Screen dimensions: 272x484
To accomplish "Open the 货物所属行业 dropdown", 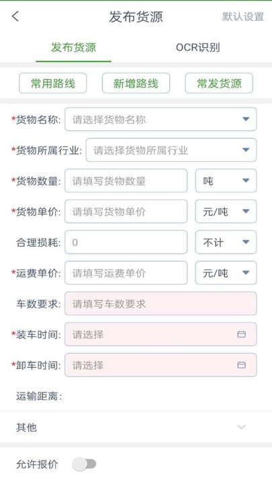I will click(171, 150).
